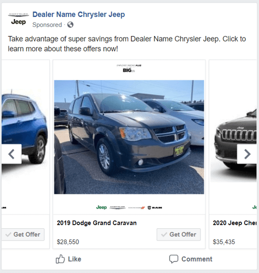This screenshot has height=273, width=259.
Task: Select Get Offer for Dodge Grand Caravan
Action: [x=179, y=234]
